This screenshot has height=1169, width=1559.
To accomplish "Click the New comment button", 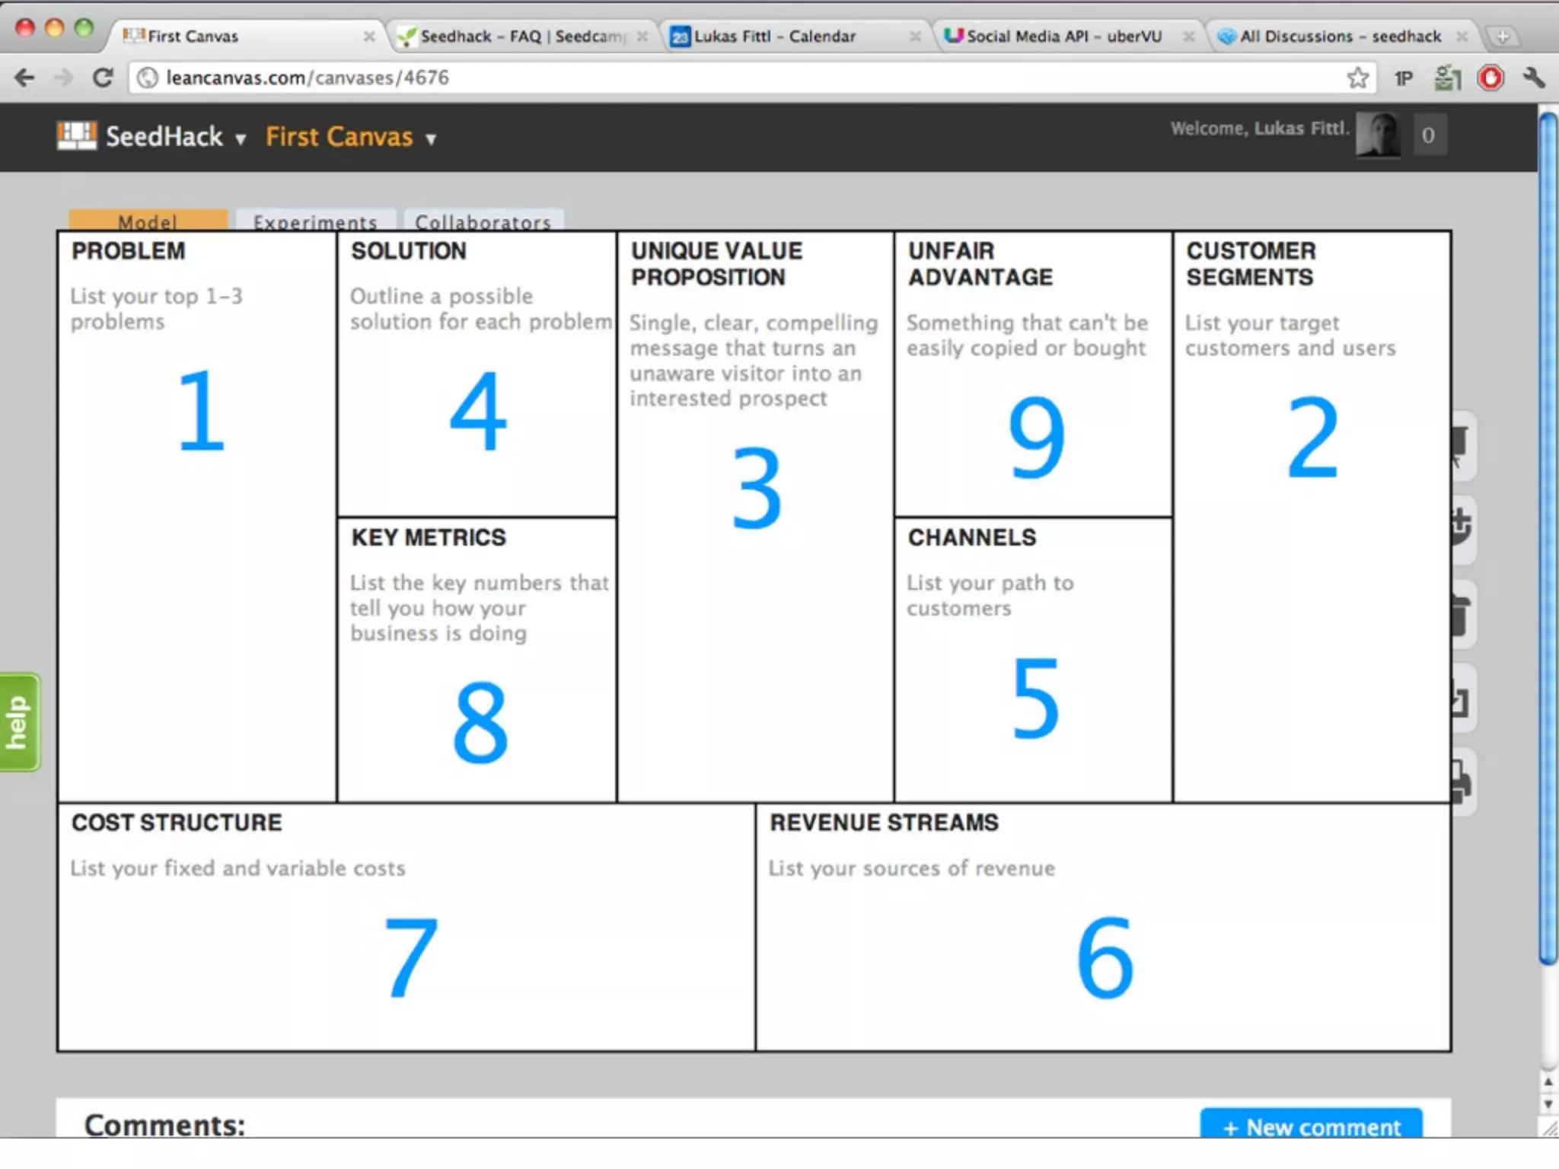I will pyautogui.click(x=1311, y=1126).
